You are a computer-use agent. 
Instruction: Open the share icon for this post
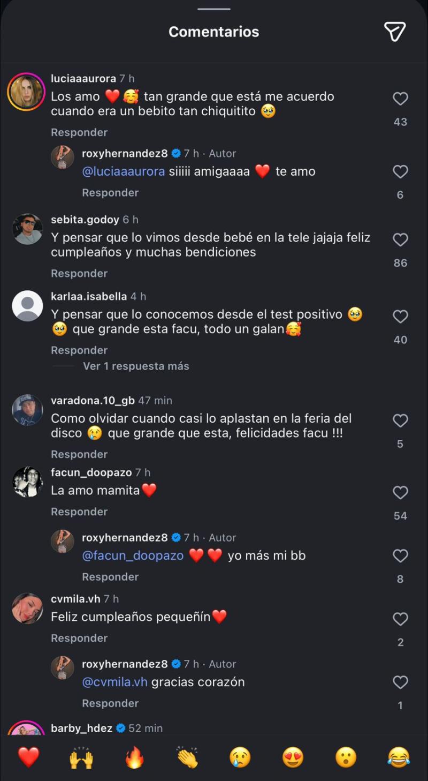click(x=395, y=32)
